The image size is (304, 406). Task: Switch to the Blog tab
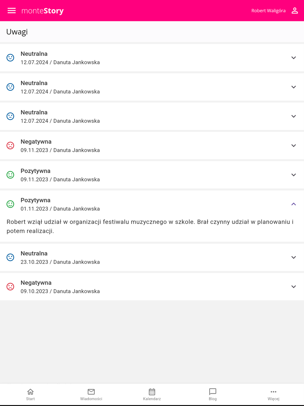213,394
